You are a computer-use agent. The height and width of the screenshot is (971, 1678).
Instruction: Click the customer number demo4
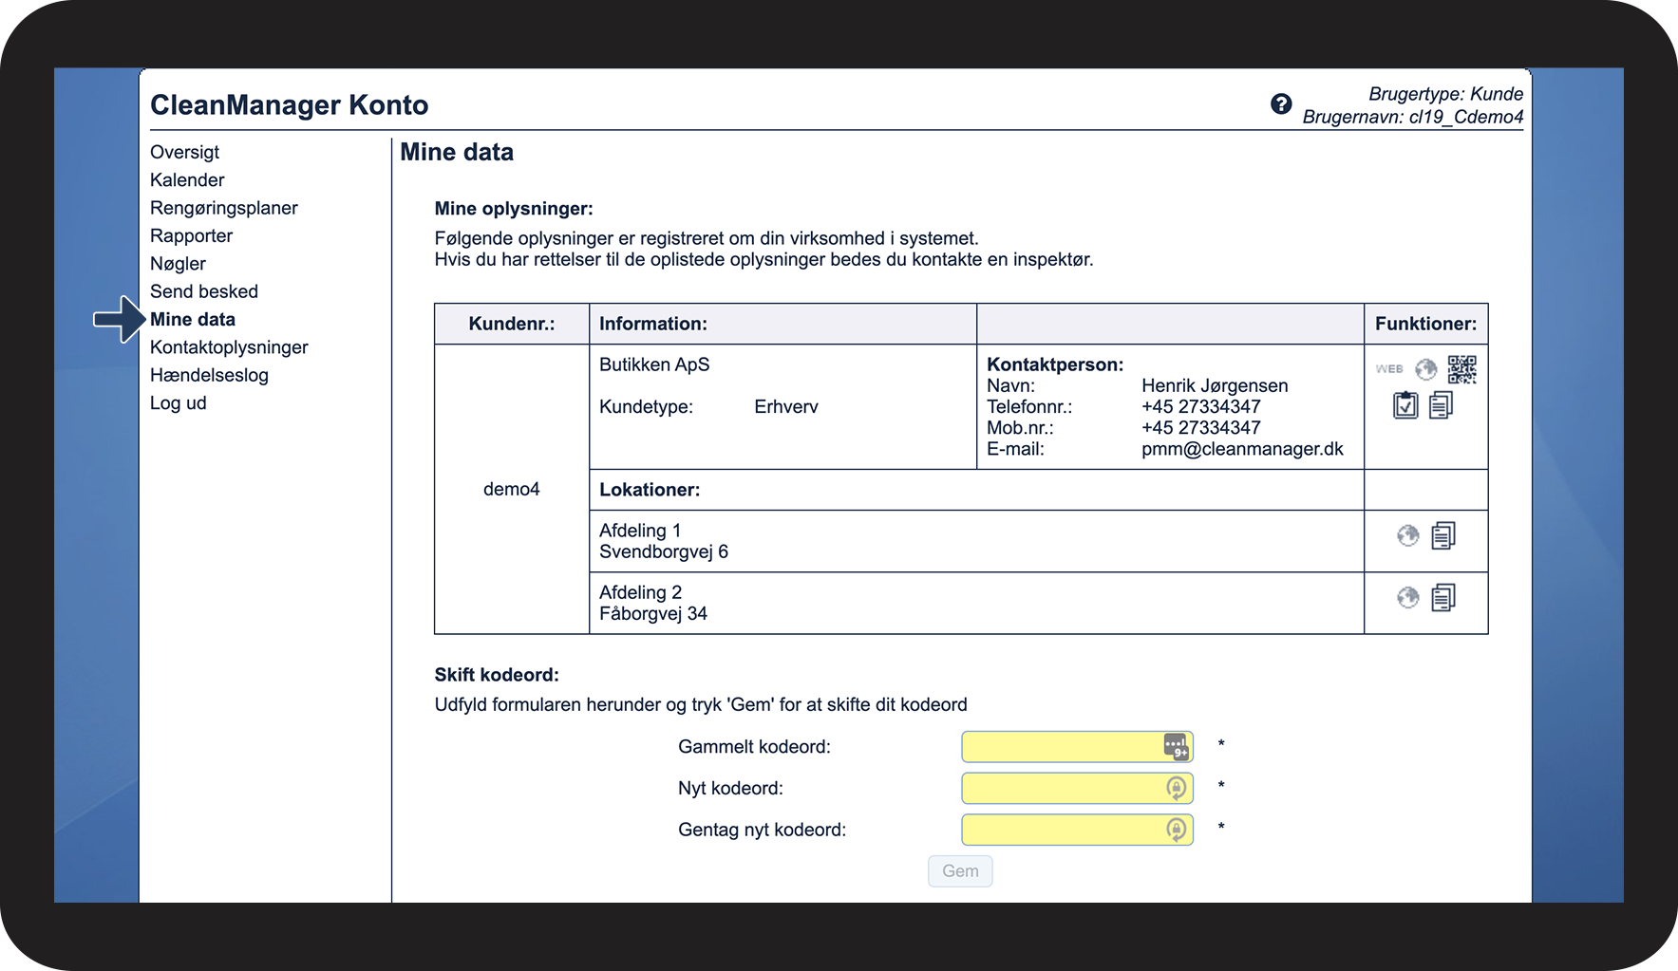[x=511, y=490]
